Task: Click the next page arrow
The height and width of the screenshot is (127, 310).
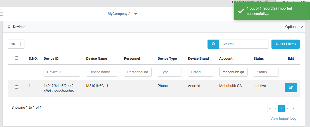Action: 287,108
